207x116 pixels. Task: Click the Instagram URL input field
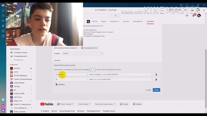[x=120, y=74]
